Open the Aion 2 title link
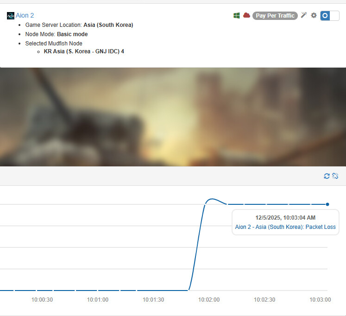The image size is (346, 316). (25, 16)
